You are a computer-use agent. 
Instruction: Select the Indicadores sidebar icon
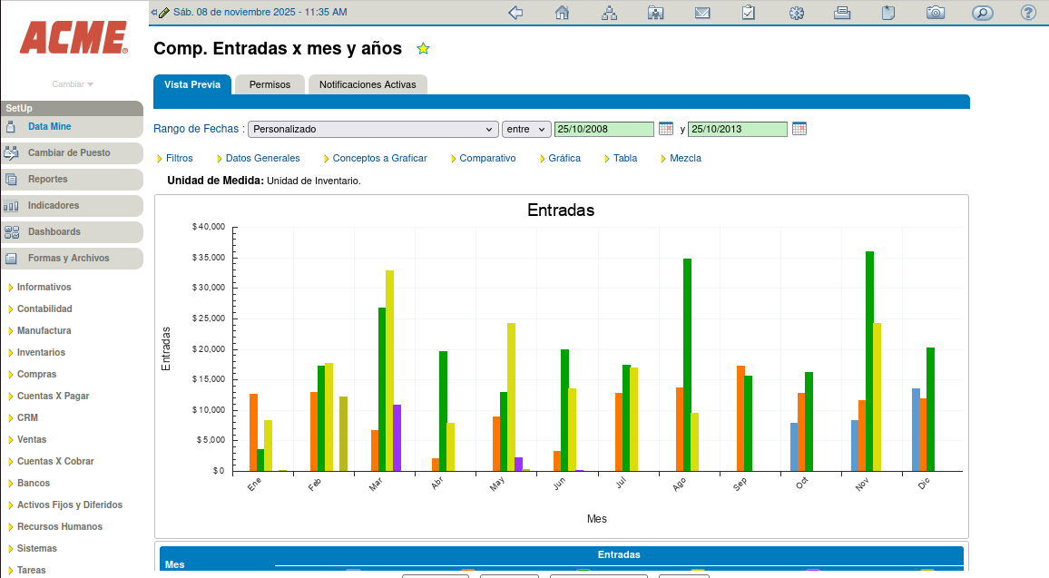(x=13, y=206)
